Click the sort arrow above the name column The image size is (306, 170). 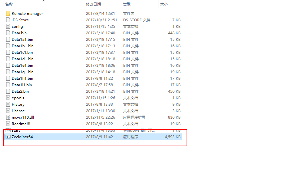(44, 1)
